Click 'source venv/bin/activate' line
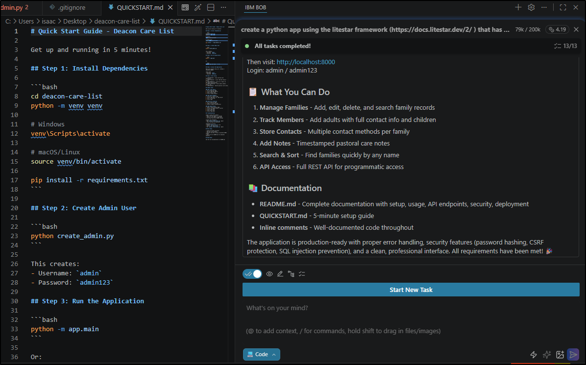The height and width of the screenshot is (365, 586). pyautogui.click(x=76, y=161)
